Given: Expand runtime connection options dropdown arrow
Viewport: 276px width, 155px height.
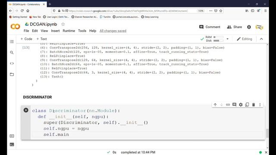Looking at the screenshot, I should click(227, 39).
